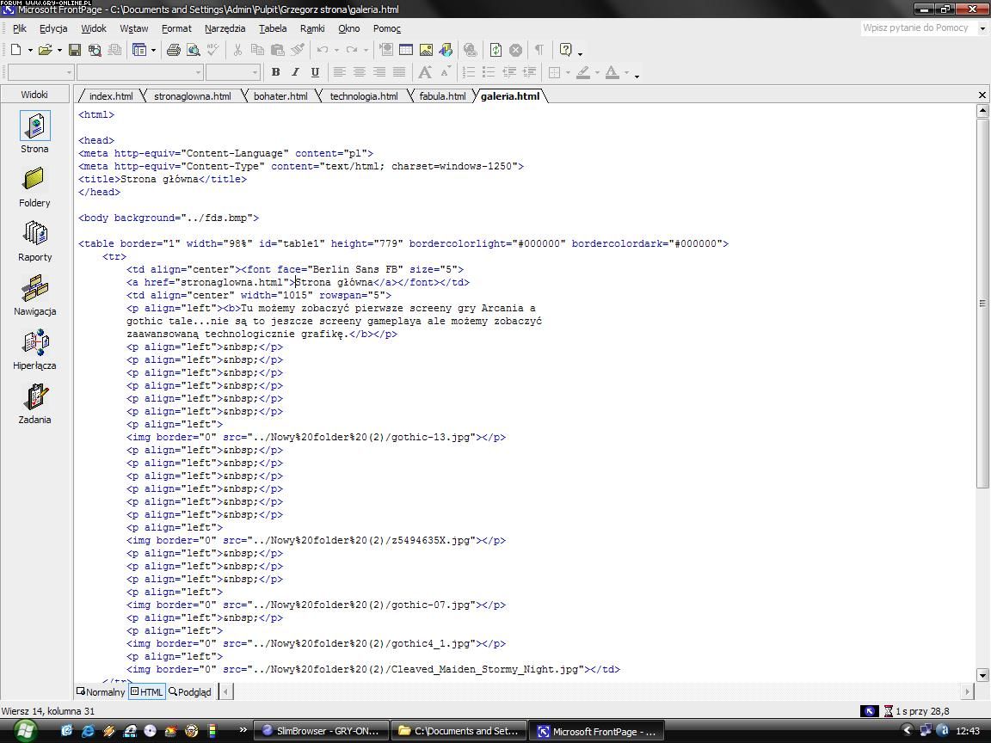Expand the font size dropdown

[255, 72]
